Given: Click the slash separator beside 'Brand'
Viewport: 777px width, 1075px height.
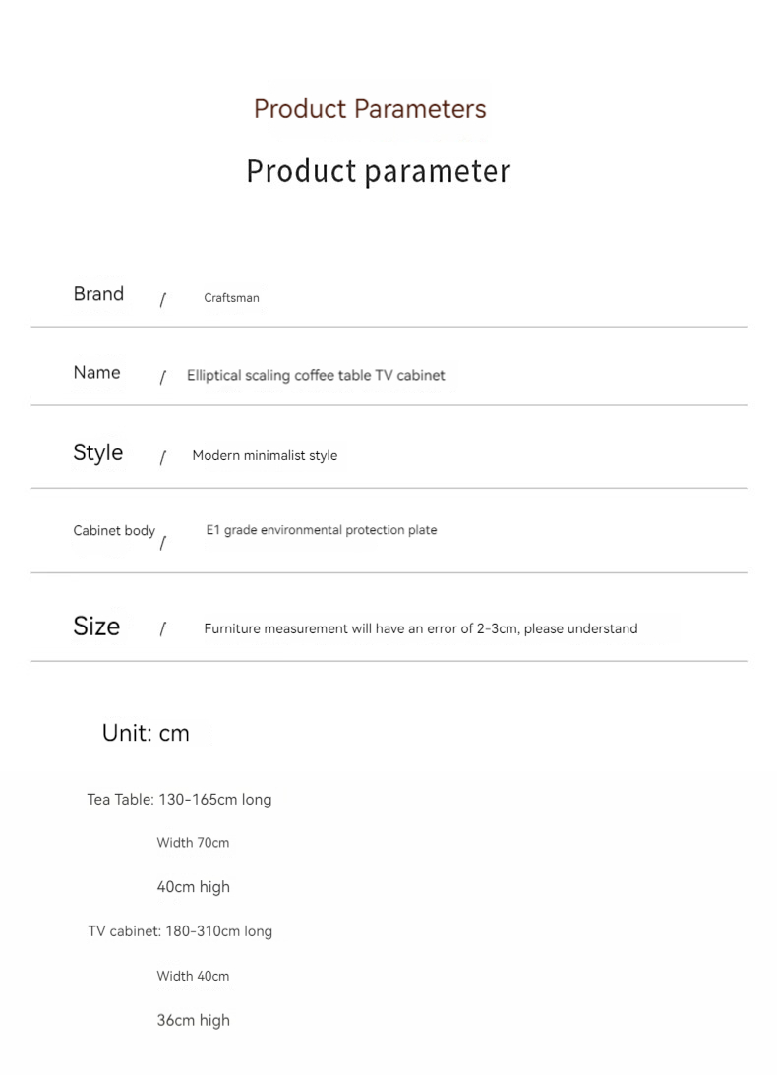Looking at the screenshot, I should click(162, 300).
